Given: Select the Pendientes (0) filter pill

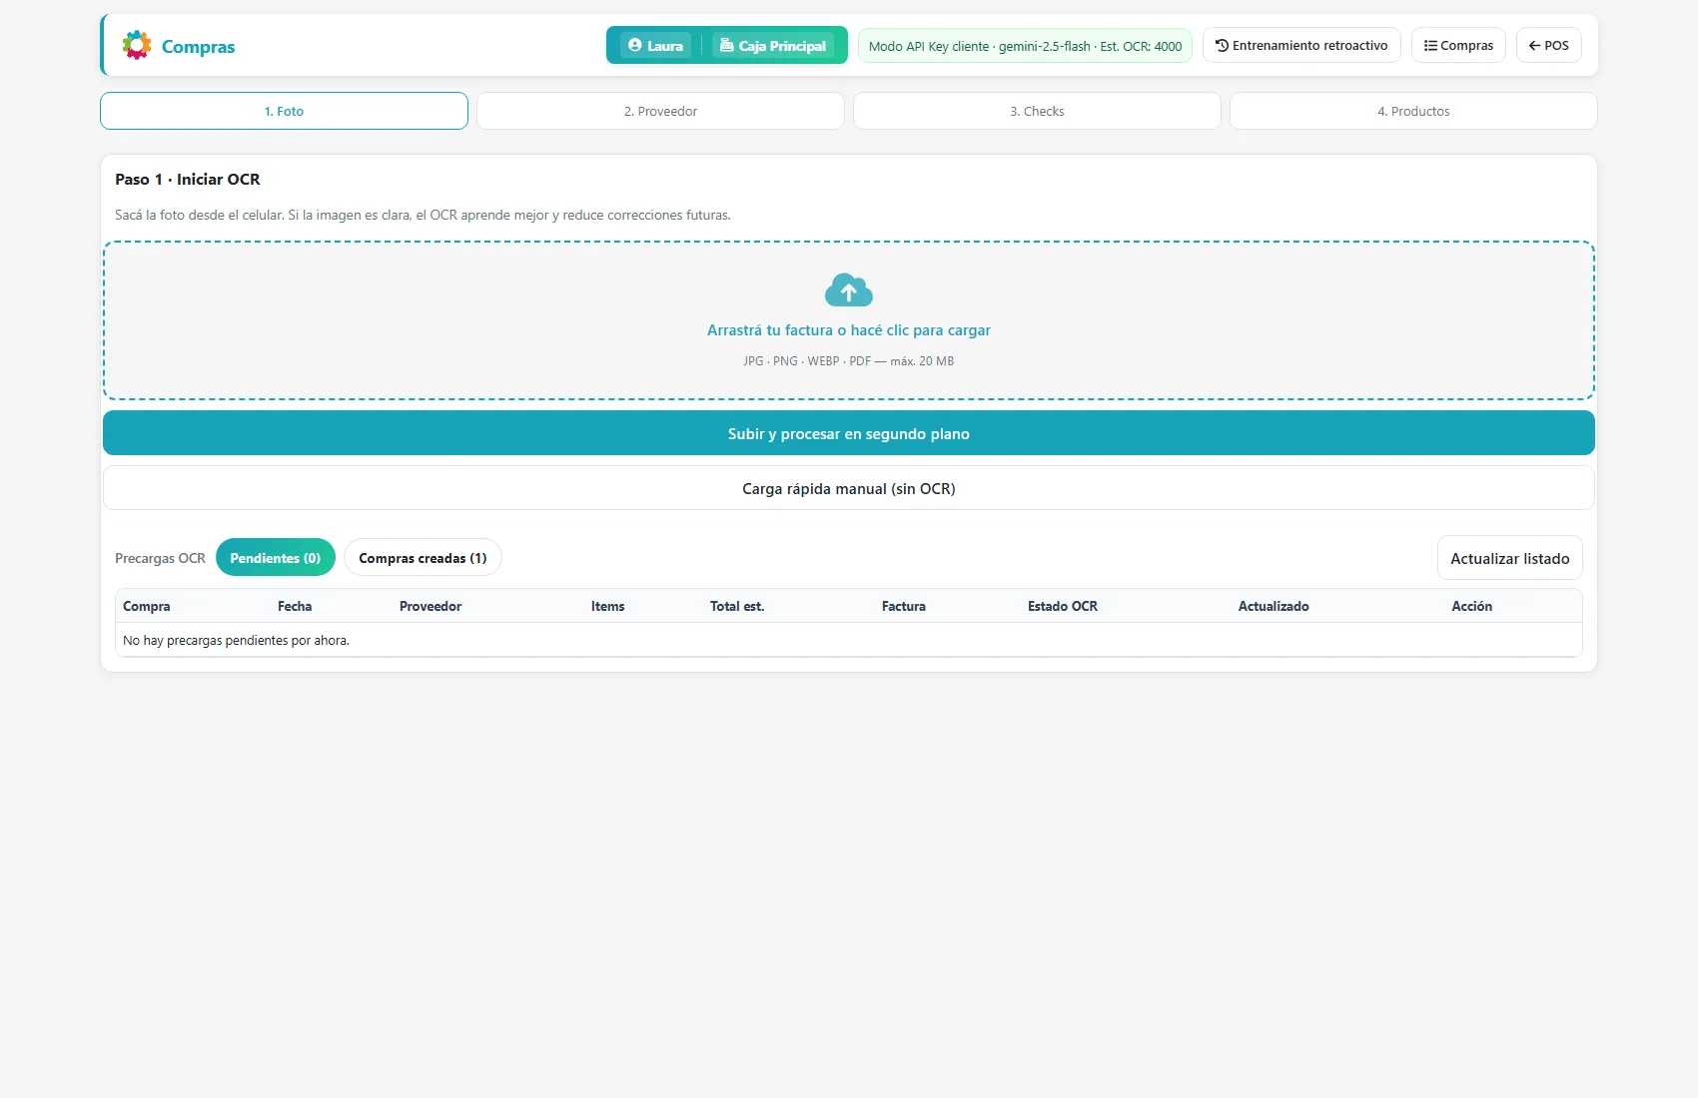Looking at the screenshot, I should (x=276, y=558).
